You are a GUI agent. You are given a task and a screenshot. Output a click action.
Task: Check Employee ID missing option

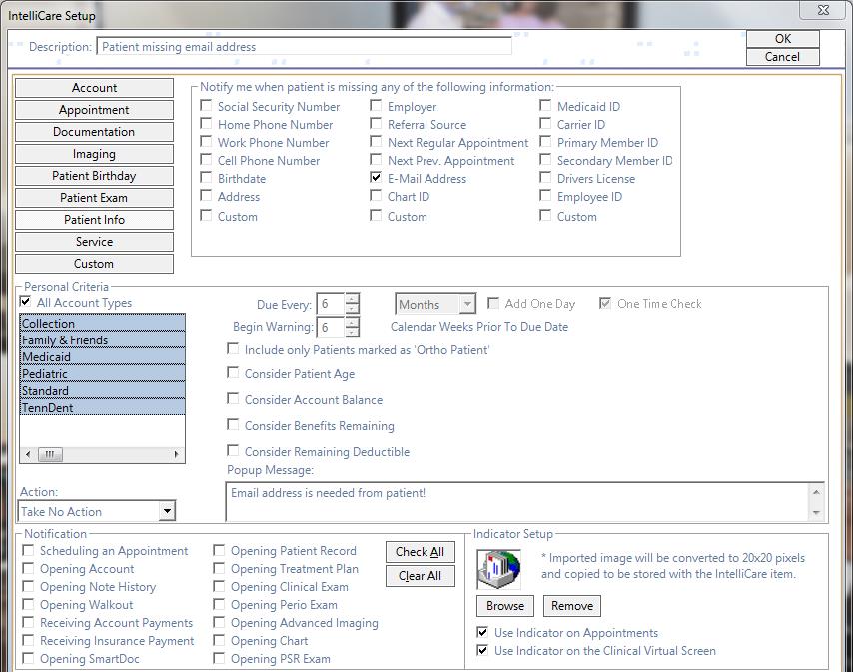coord(545,195)
